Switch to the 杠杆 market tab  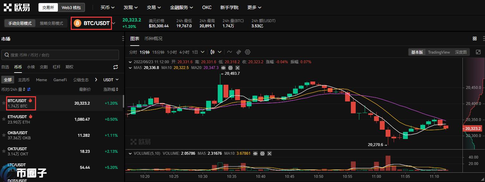tap(57, 67)
